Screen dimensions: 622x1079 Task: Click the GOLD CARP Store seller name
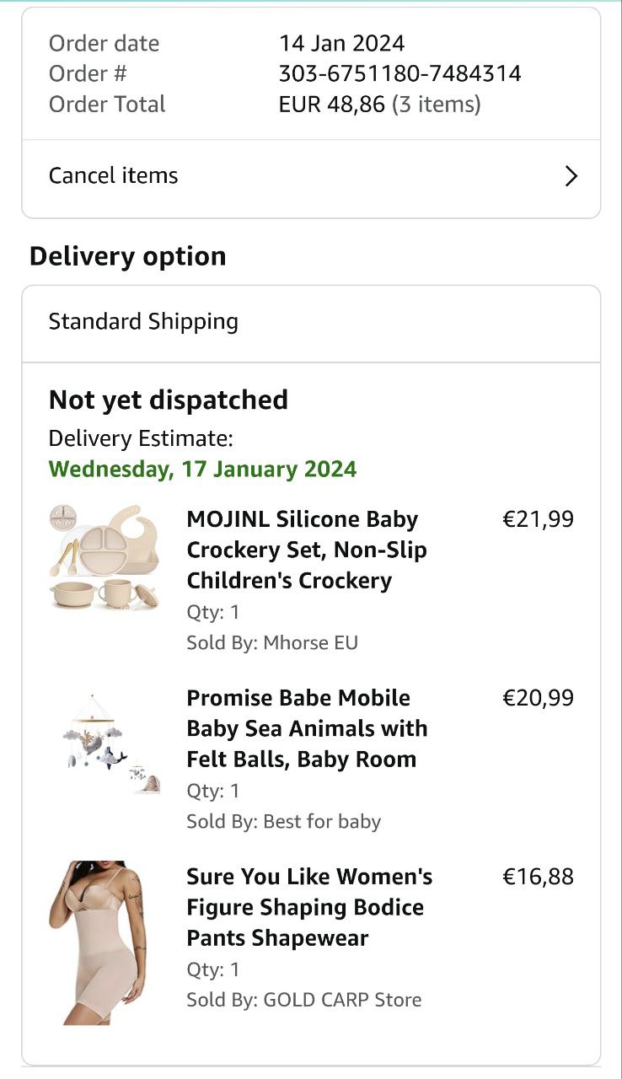pyautogui.click(x=342, y=1001)
